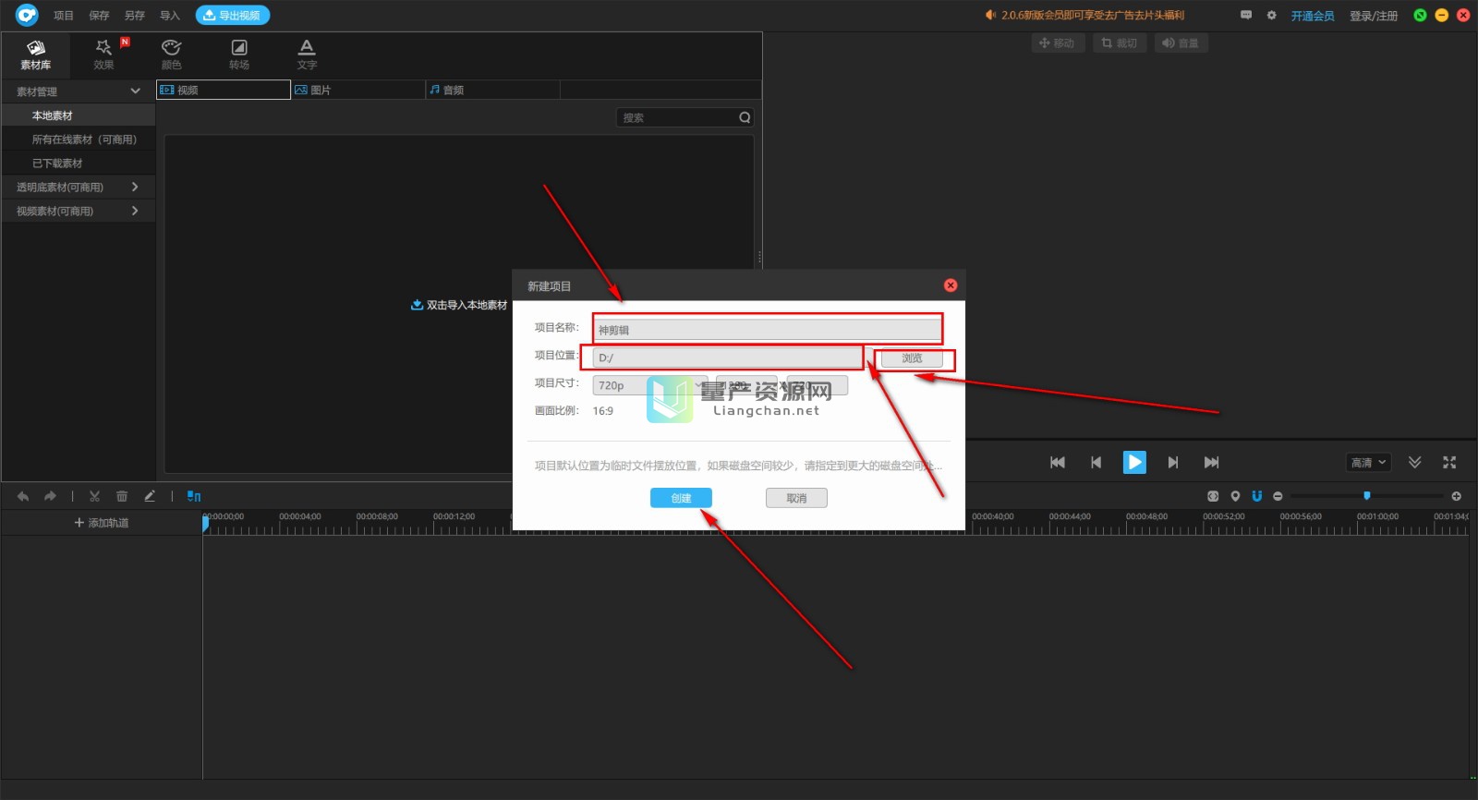Click the double-chevron collapse icon in preview
This screenshot has width=1478, height=800.
[x=1414, y=462]
